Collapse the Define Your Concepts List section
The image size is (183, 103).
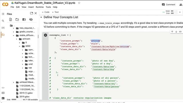[41, 17]
